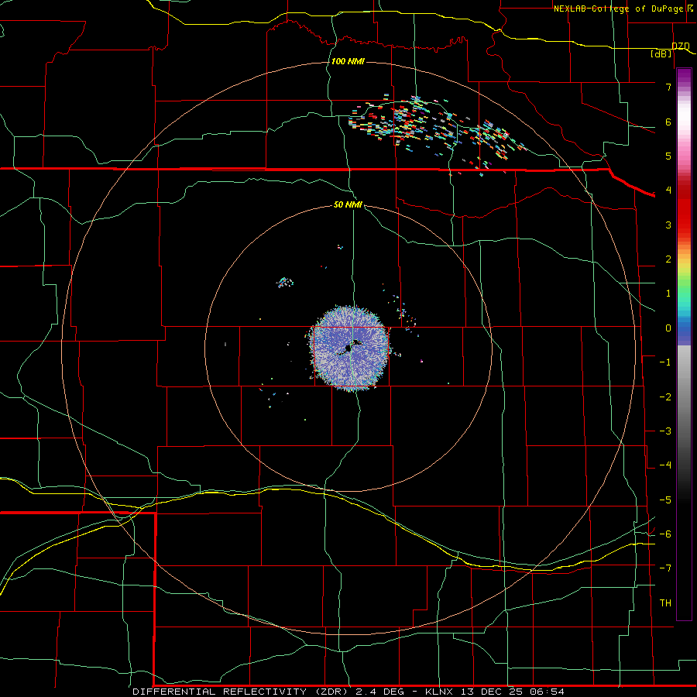The width and height of the screenshot is (697, 697).
Task: Click the 1 value on the color scale
Action: point(668,294)
